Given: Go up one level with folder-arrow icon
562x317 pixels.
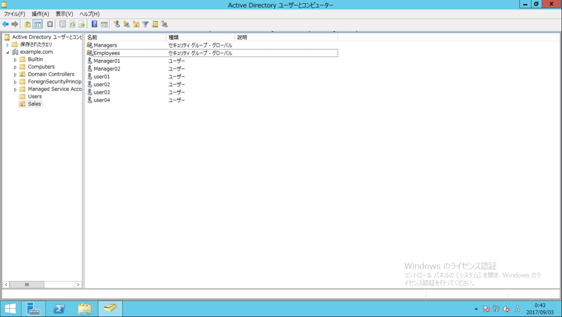Looking at the screenshot, I should (x=27, y=24).
